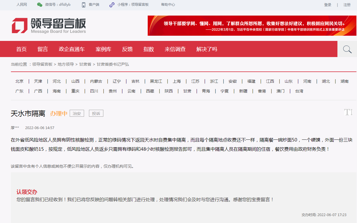Select 新疆 from the province list
357x223 pixels.
click(243, 91)
